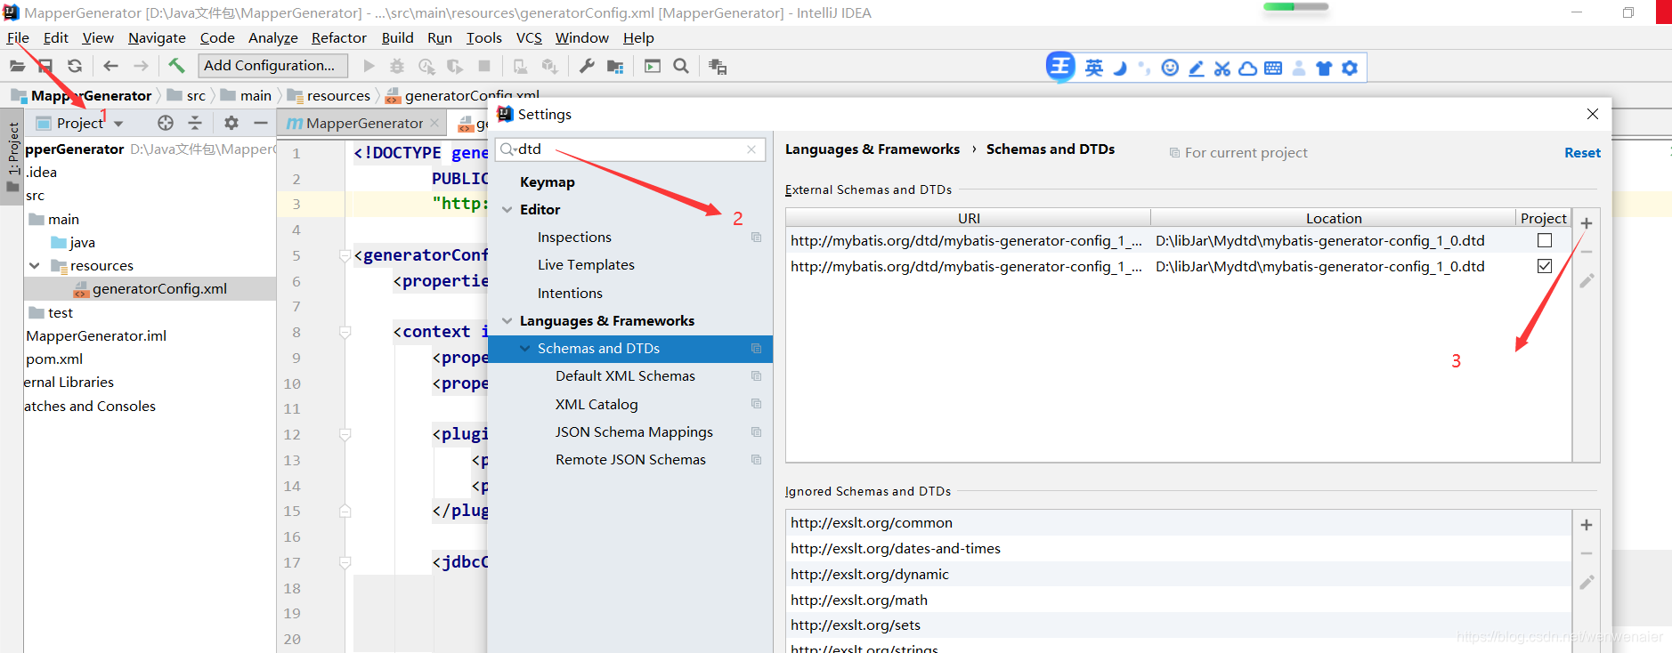Open the Build menu
Screen dimensions: 1672x653
pos(397,37)
